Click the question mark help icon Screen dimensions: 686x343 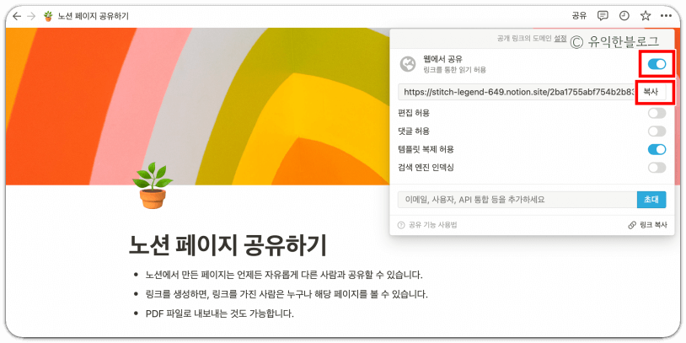[x=401, y=225]
